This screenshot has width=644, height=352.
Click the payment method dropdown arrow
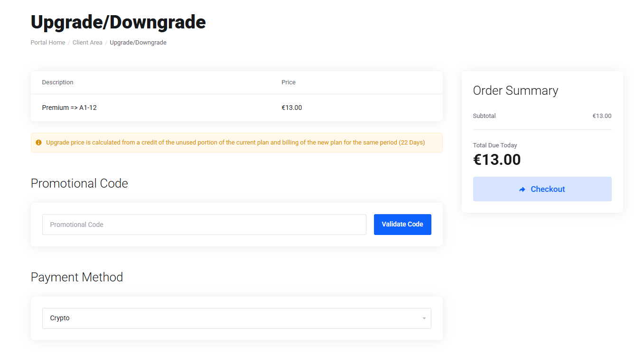tap(424, 318)
